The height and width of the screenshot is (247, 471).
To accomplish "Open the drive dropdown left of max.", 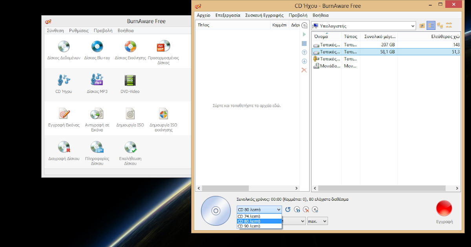I will [294, 221].
